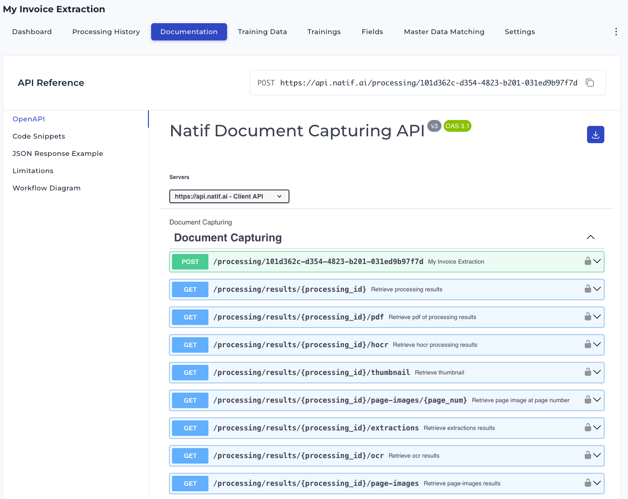628x499 pixels.
Task: Click lock icon on Retrieve ocr results row
Action: 588,455
